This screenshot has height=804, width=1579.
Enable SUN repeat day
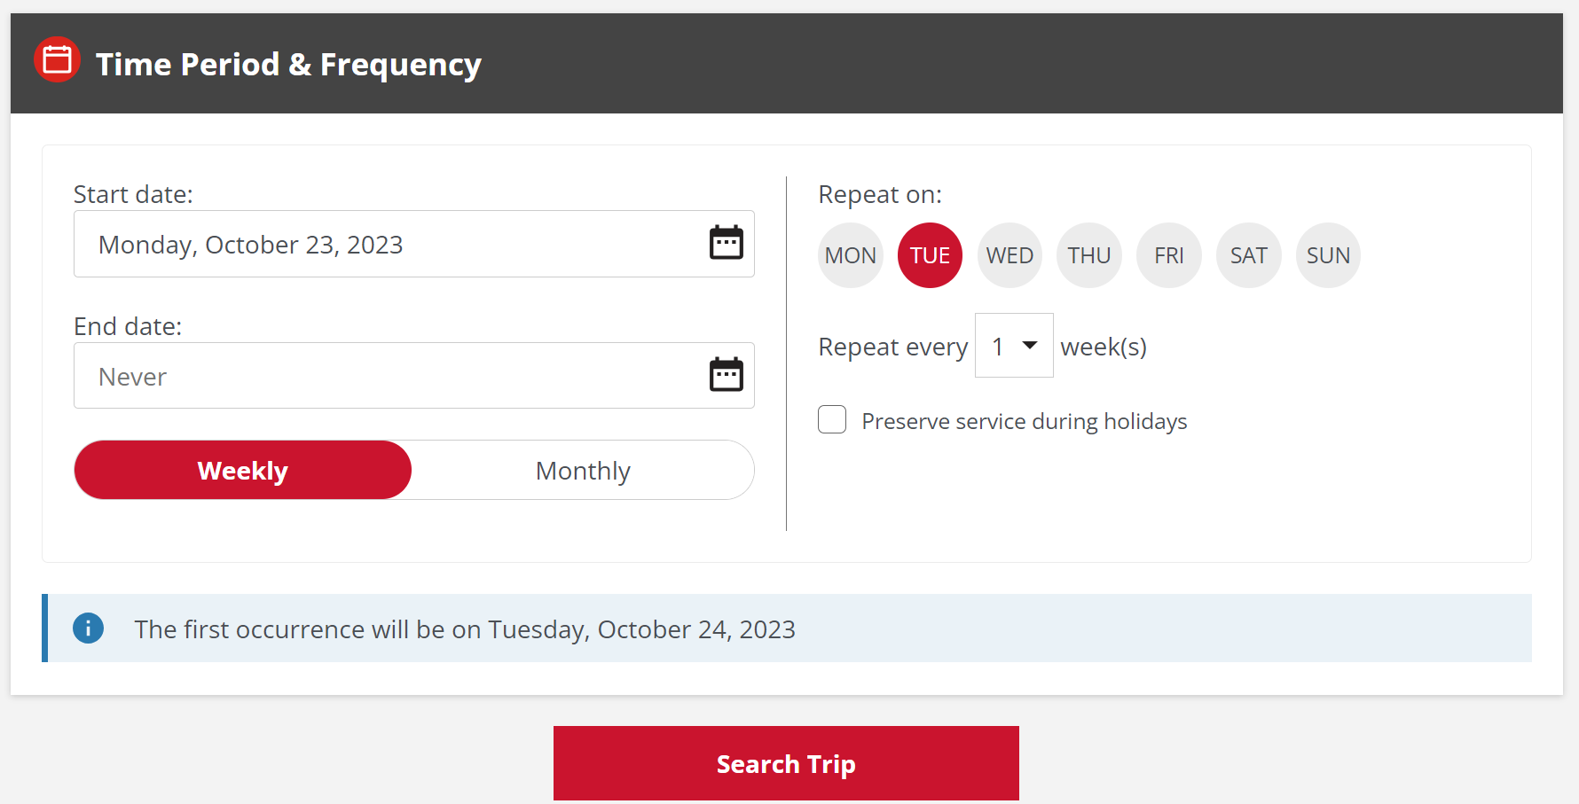[x=1328, y=255]
